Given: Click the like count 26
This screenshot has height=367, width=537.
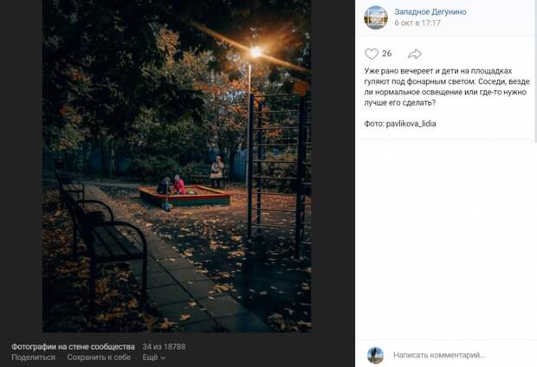Looking at the screenshot, I should [x=386, y=54].
